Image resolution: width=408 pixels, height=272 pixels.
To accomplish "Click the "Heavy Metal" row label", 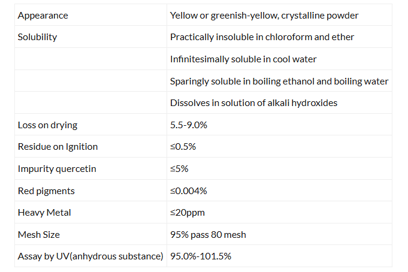I will point(44,213).
